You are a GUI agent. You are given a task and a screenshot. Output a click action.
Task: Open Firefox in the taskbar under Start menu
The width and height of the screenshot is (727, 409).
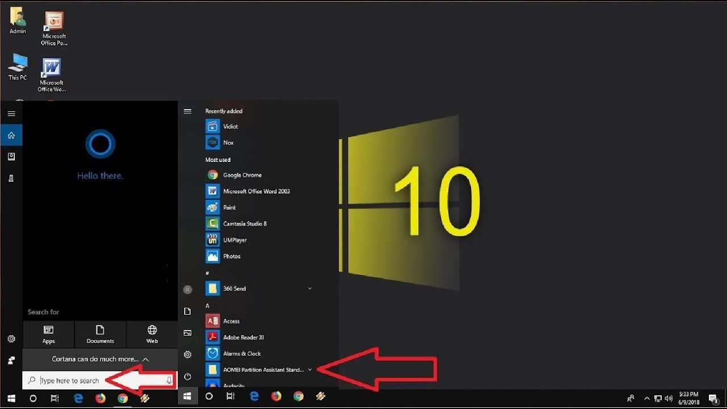click(276, 397)
